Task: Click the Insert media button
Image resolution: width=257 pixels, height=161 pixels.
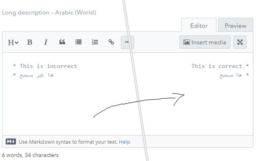Action: (x=205, y=42)
